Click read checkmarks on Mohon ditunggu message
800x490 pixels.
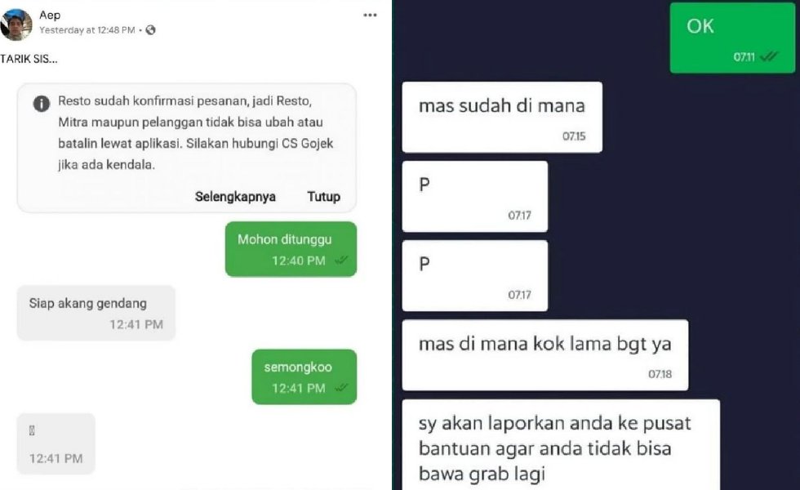[341, 261]
